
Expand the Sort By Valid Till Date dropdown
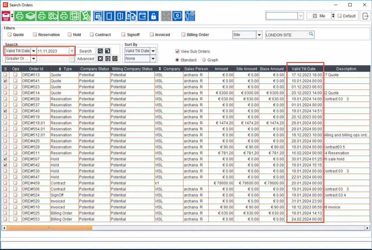point(153,51)
